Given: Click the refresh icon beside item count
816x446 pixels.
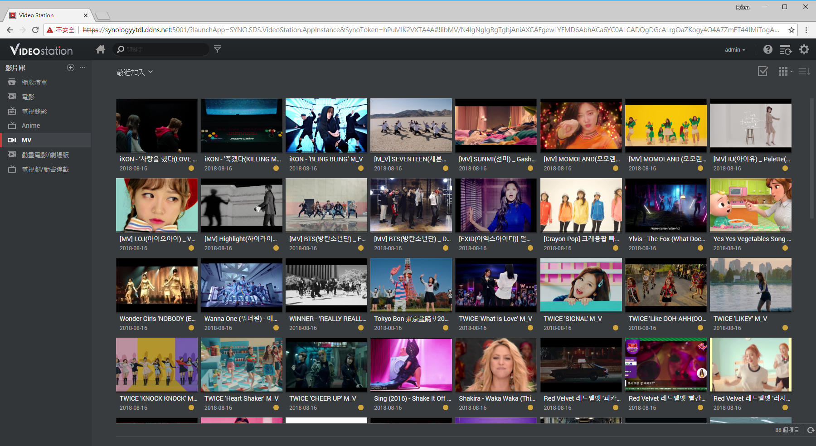Looking at the screenshot, I should pyautogui.click(x=811, y=430).
